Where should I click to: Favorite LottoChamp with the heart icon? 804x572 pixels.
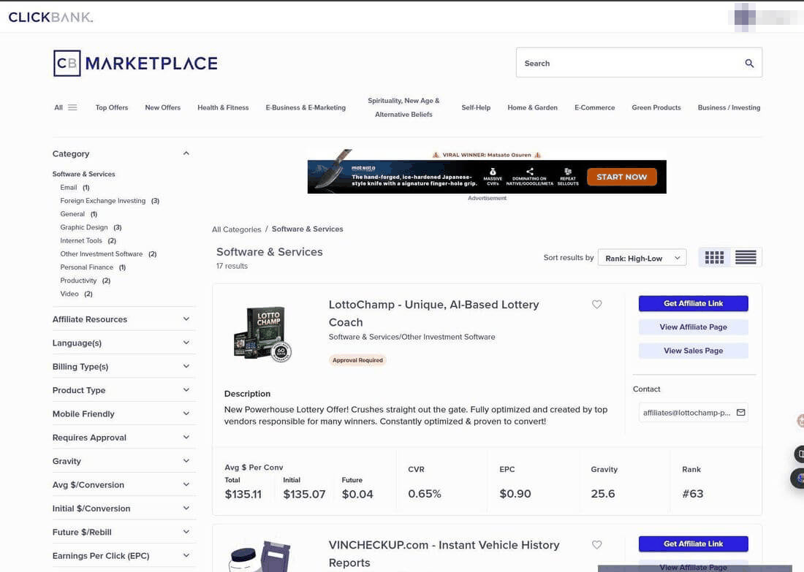click(597, 305)
